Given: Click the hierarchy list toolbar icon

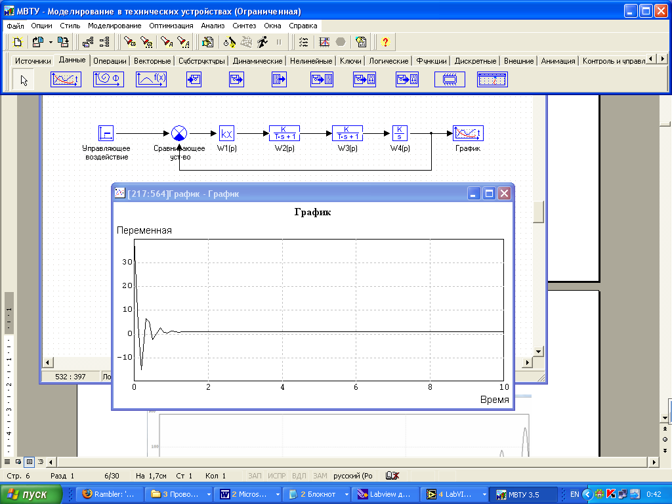Looking at the screenshot, I should [104, 42].
